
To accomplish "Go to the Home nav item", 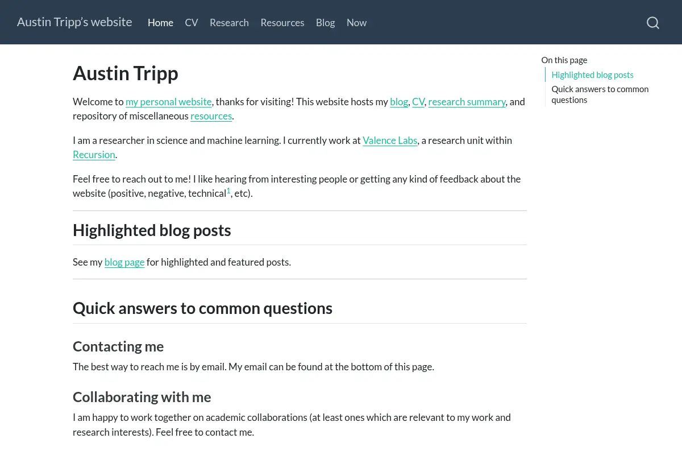I will pyautogui.click(x=160, y=23).
